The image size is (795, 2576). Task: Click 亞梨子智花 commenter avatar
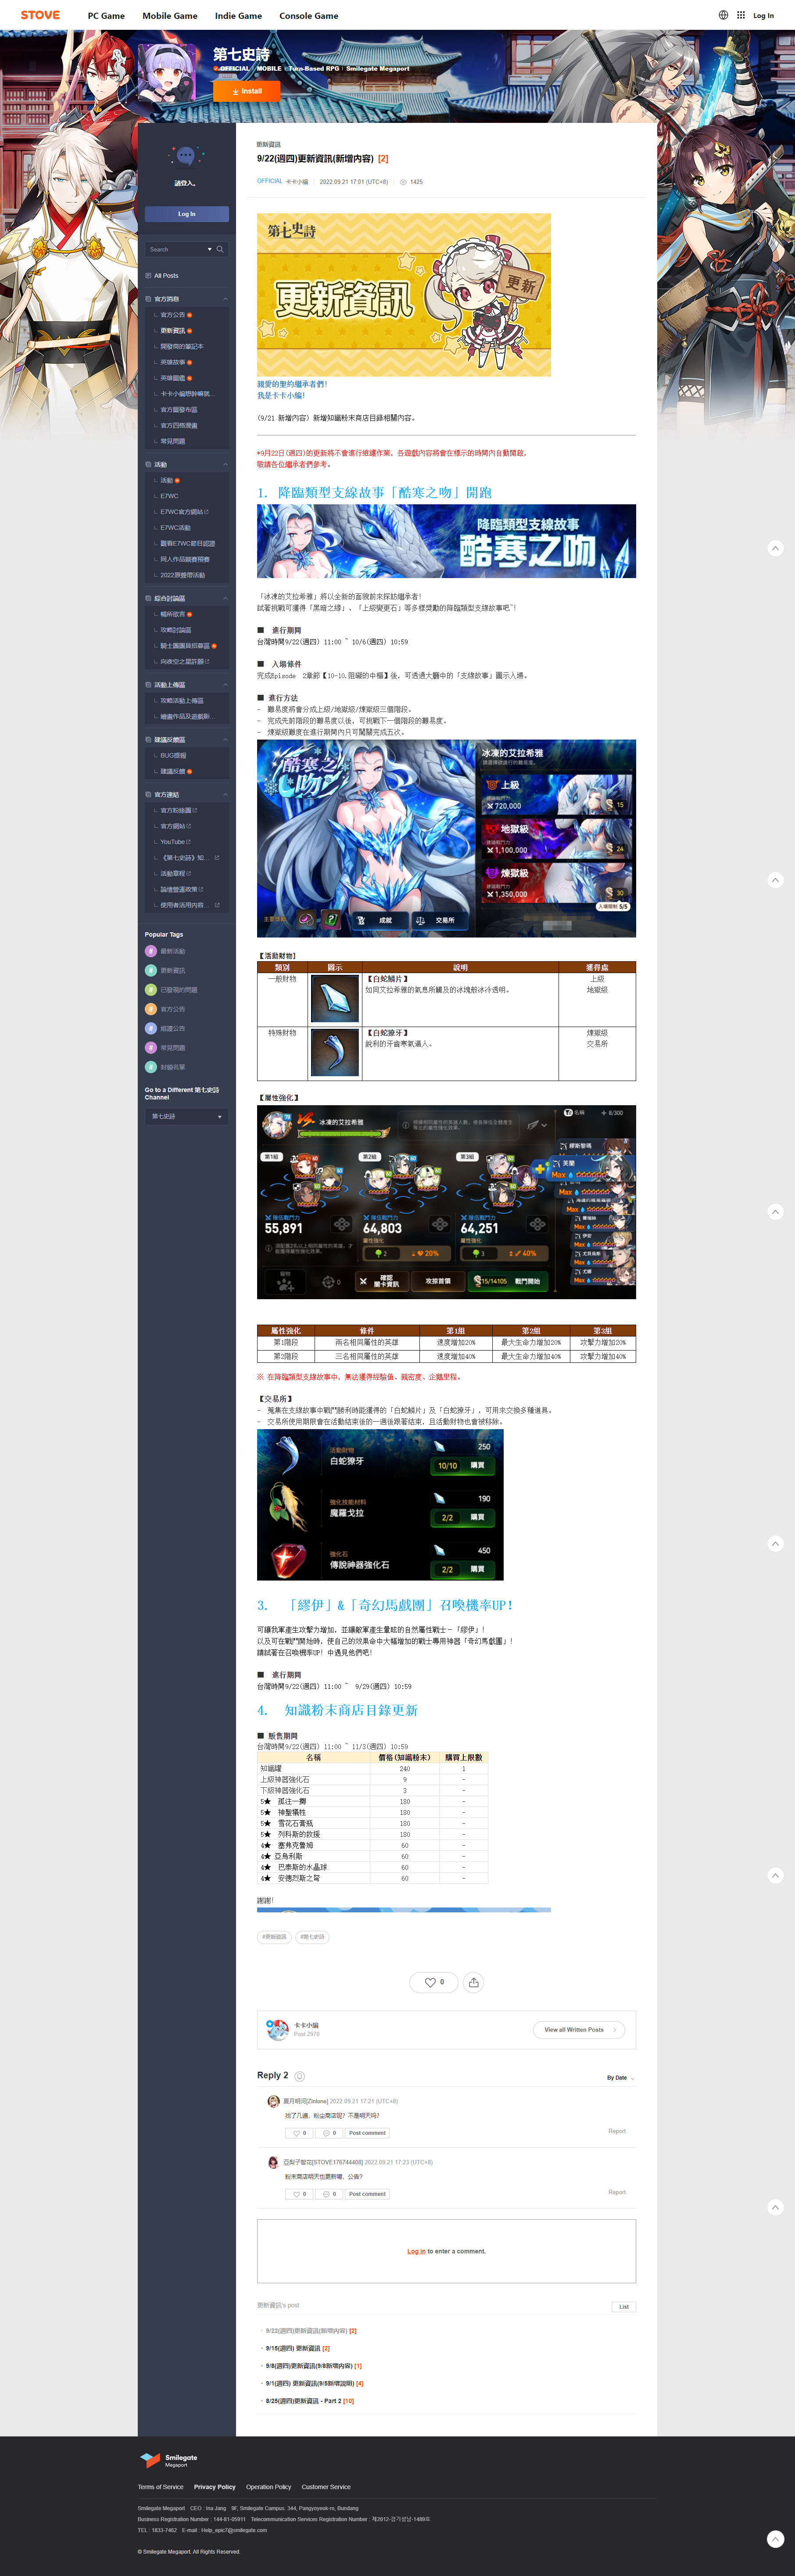click(274, 2162)
